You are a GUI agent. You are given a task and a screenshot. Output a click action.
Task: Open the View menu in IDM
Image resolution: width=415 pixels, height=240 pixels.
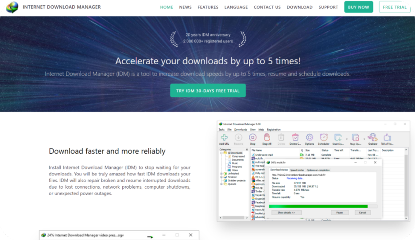253,130
